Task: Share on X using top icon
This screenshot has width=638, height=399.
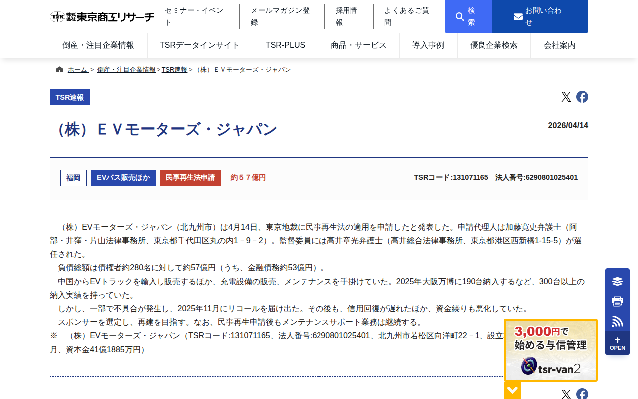Action: [x=566, y=97]
